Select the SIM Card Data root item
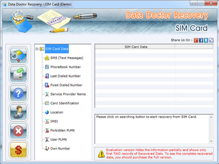 click(x=57, y=49)
